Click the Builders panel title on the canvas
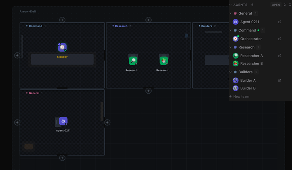This screenshot has width=292, height=170. (x=207, y=26)
